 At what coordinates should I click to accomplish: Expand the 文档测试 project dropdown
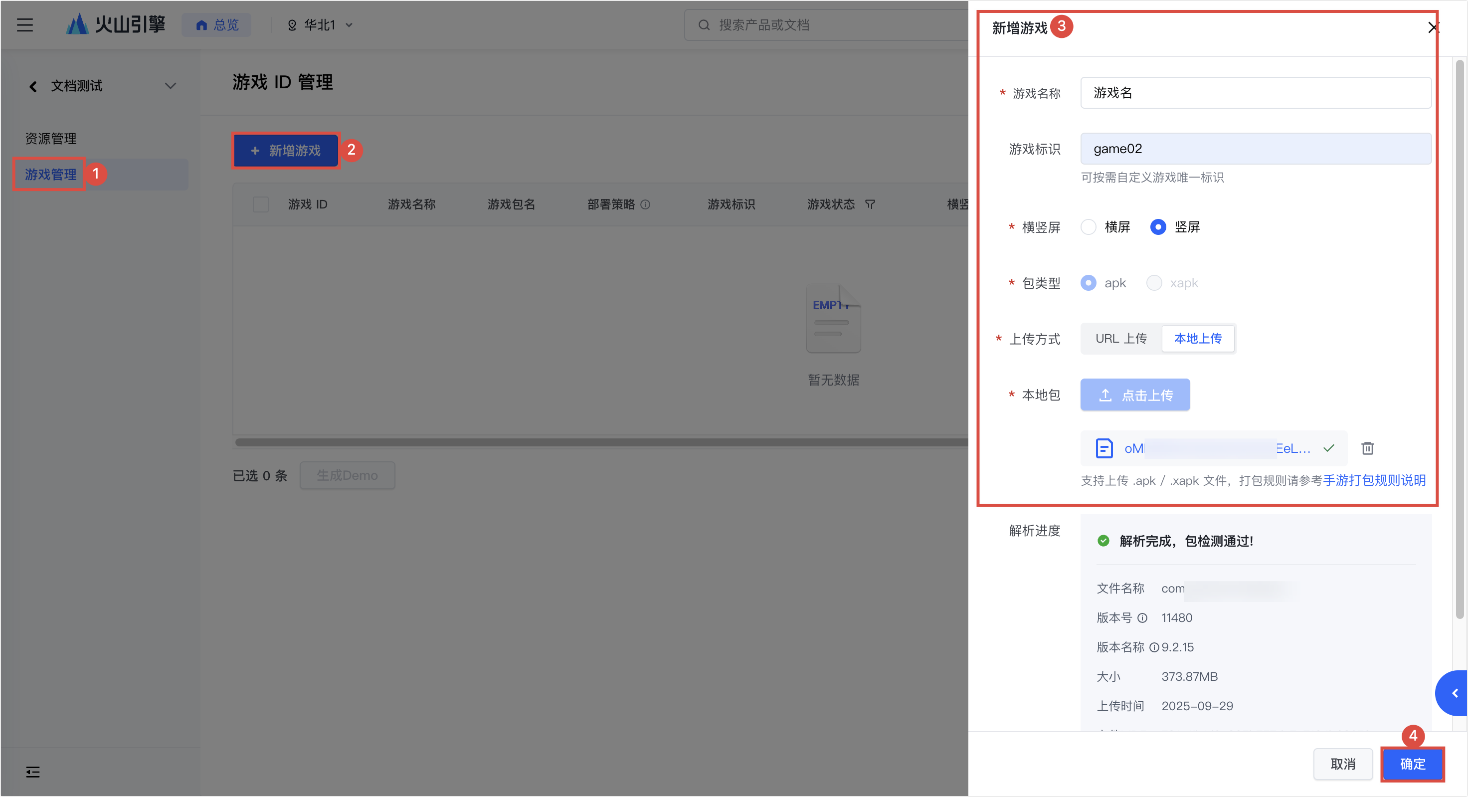(x=170, y=86)
